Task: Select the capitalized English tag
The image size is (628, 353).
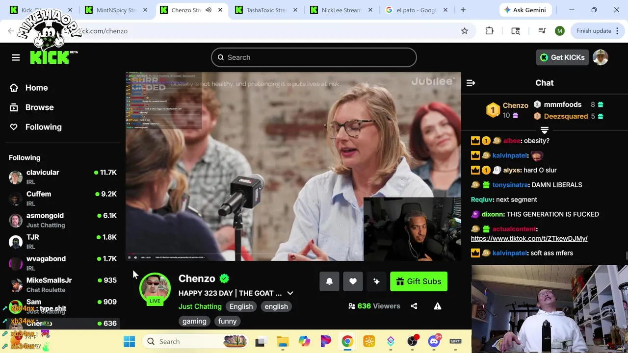Action: [241, 306]
